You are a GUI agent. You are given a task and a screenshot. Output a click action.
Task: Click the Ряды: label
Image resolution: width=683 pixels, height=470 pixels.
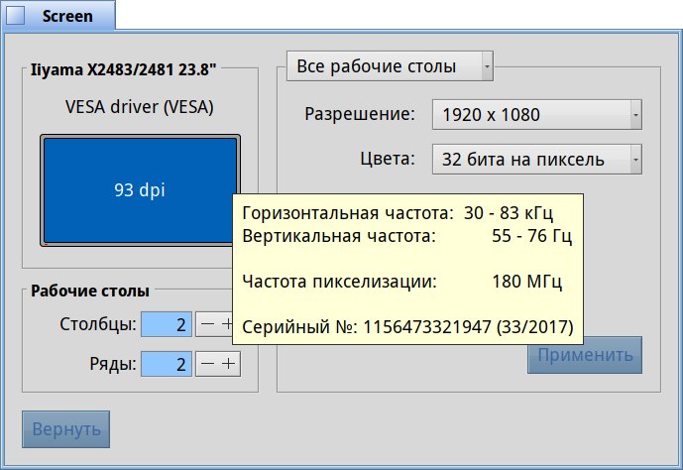pos(113,363)
